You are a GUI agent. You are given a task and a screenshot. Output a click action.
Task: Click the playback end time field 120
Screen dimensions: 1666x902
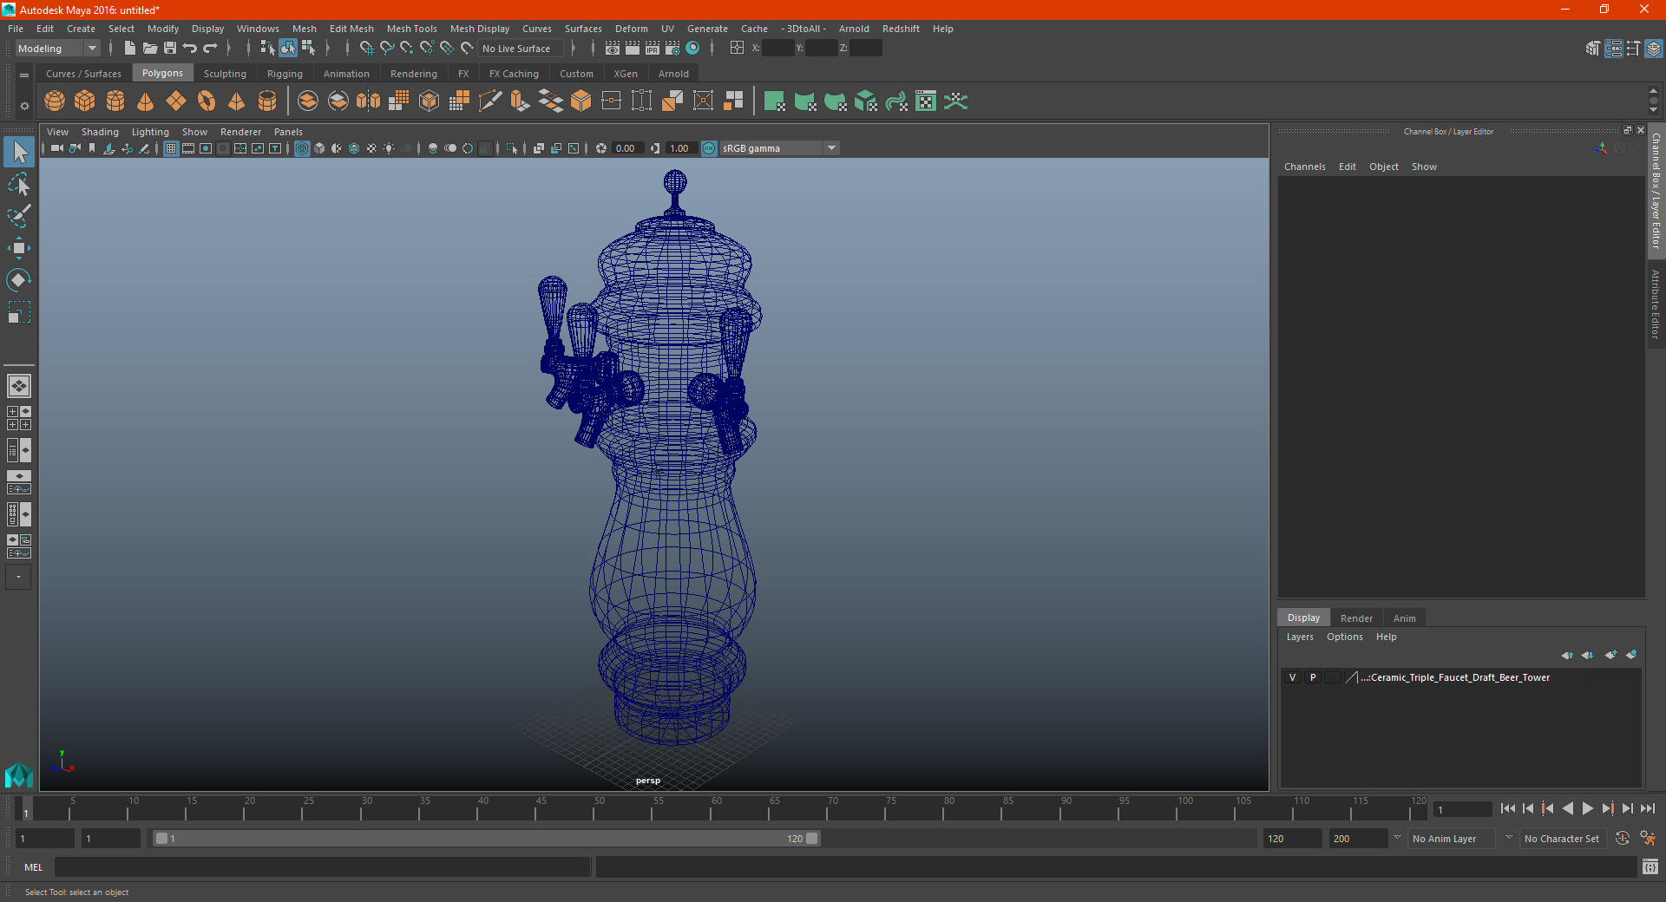tap(1293, 839)
